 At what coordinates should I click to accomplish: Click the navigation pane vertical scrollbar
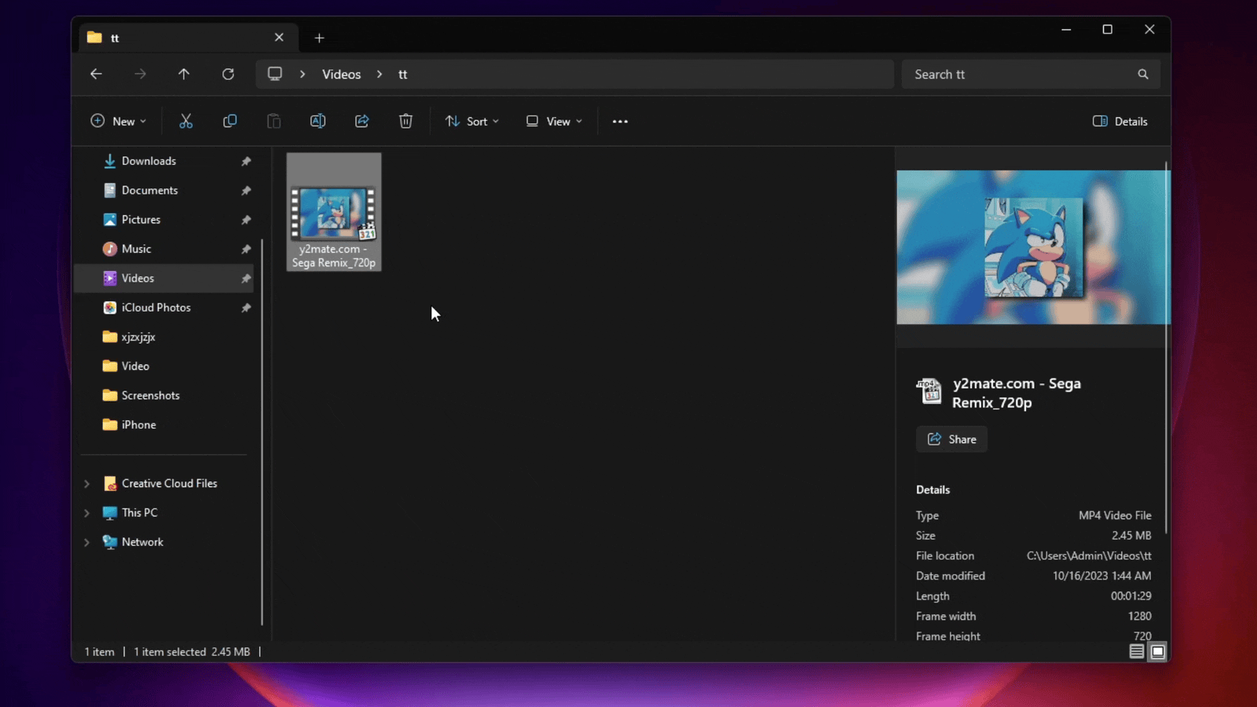pos(262,432)
